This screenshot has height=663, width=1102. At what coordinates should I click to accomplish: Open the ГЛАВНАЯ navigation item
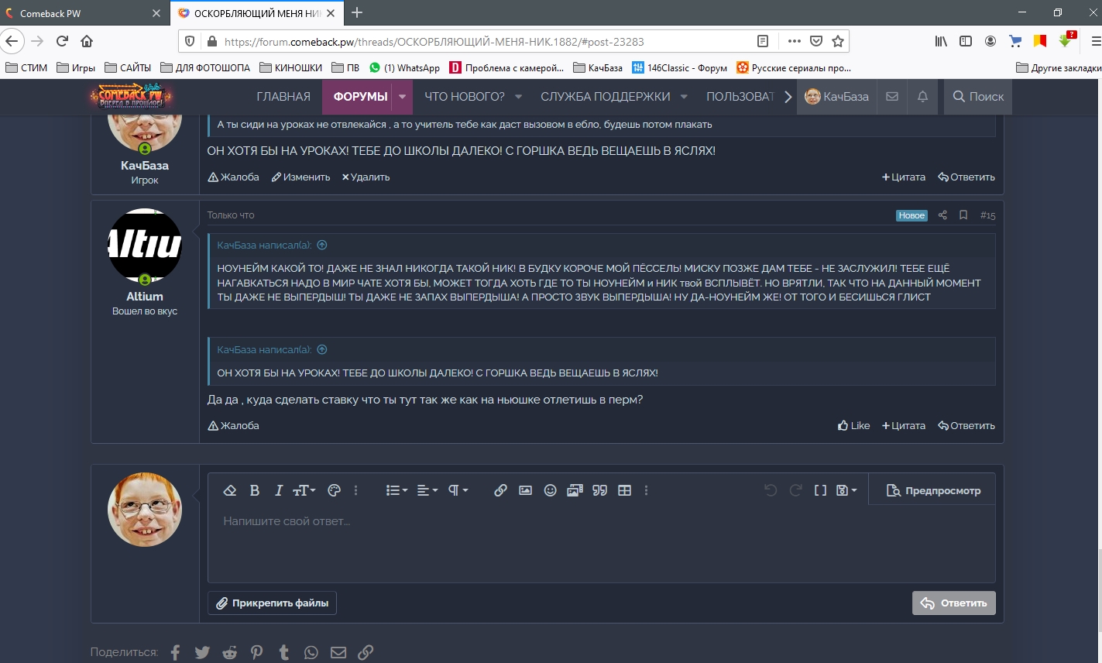(283, 97)
